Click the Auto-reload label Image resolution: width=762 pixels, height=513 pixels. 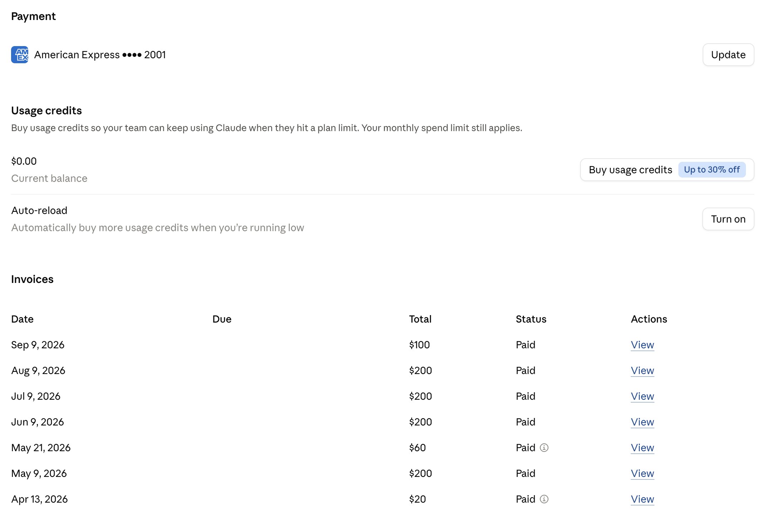[x=39, y=210]
